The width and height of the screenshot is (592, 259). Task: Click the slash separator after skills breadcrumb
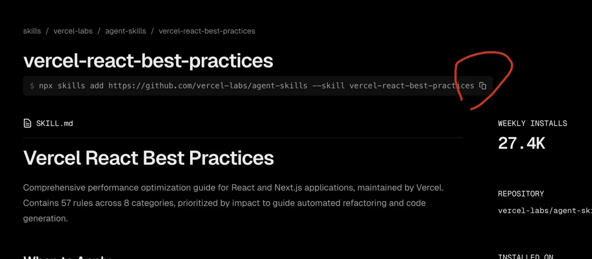(x=47, y=31)
